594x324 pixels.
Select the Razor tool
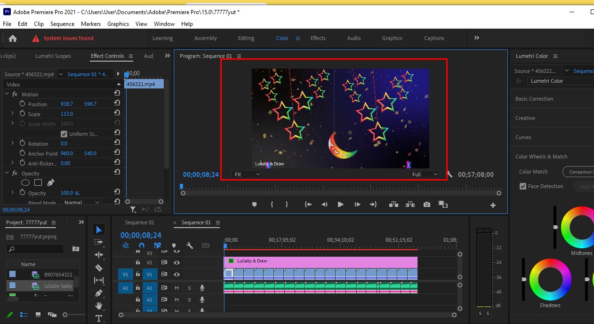[x=99, y=268]
